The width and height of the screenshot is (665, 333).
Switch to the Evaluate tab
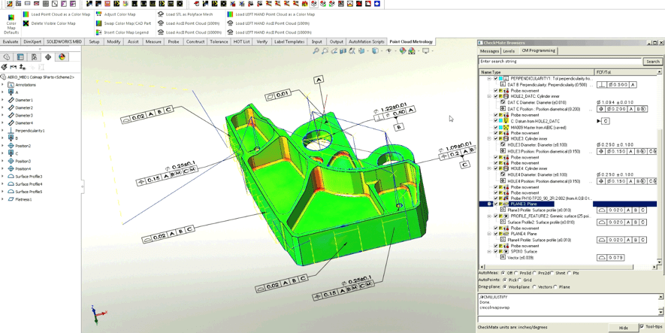point(11,41)
